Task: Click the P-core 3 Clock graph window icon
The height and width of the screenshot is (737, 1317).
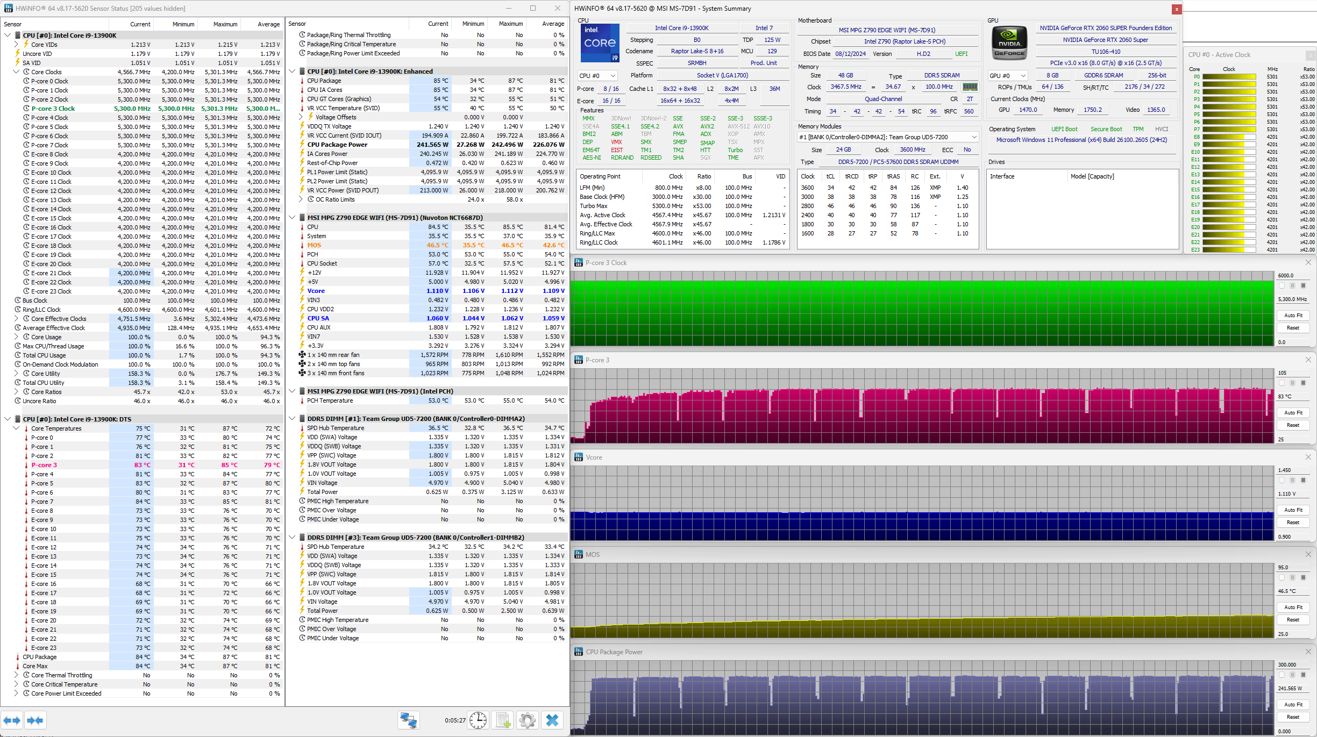Action: [579, 262]
